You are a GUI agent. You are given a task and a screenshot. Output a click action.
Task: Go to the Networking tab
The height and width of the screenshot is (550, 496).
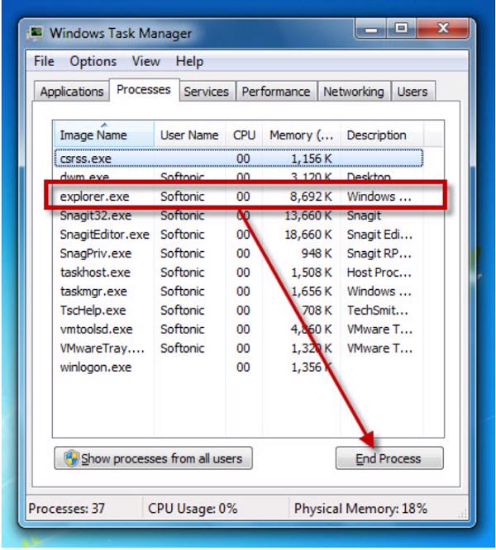(x=354, y=92)
